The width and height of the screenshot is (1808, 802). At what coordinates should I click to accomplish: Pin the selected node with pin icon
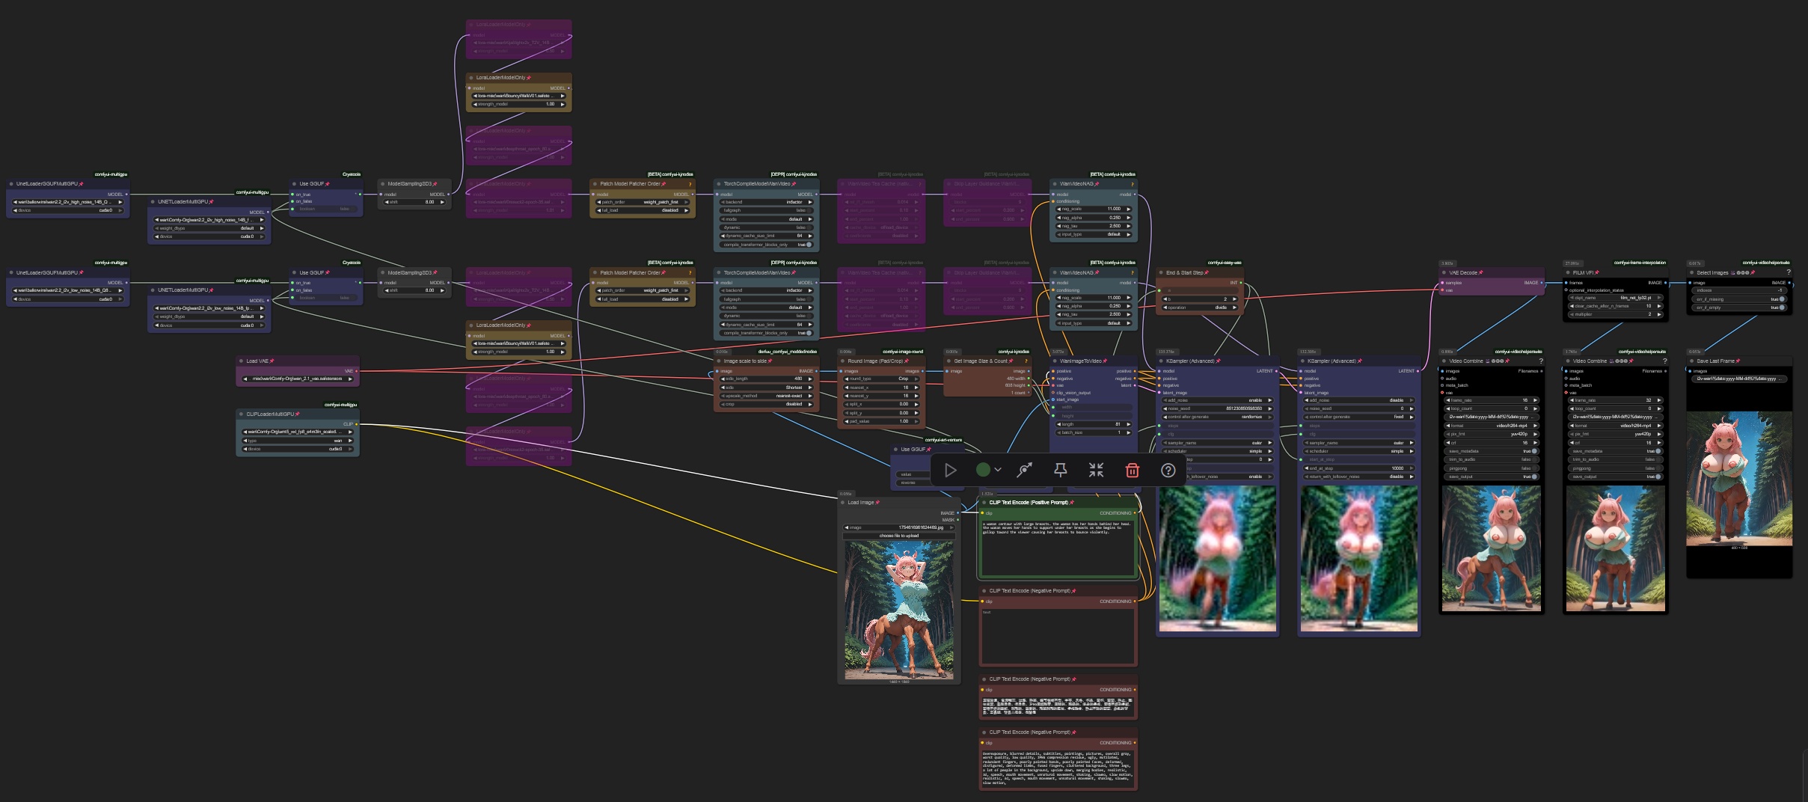point(1060,470)
